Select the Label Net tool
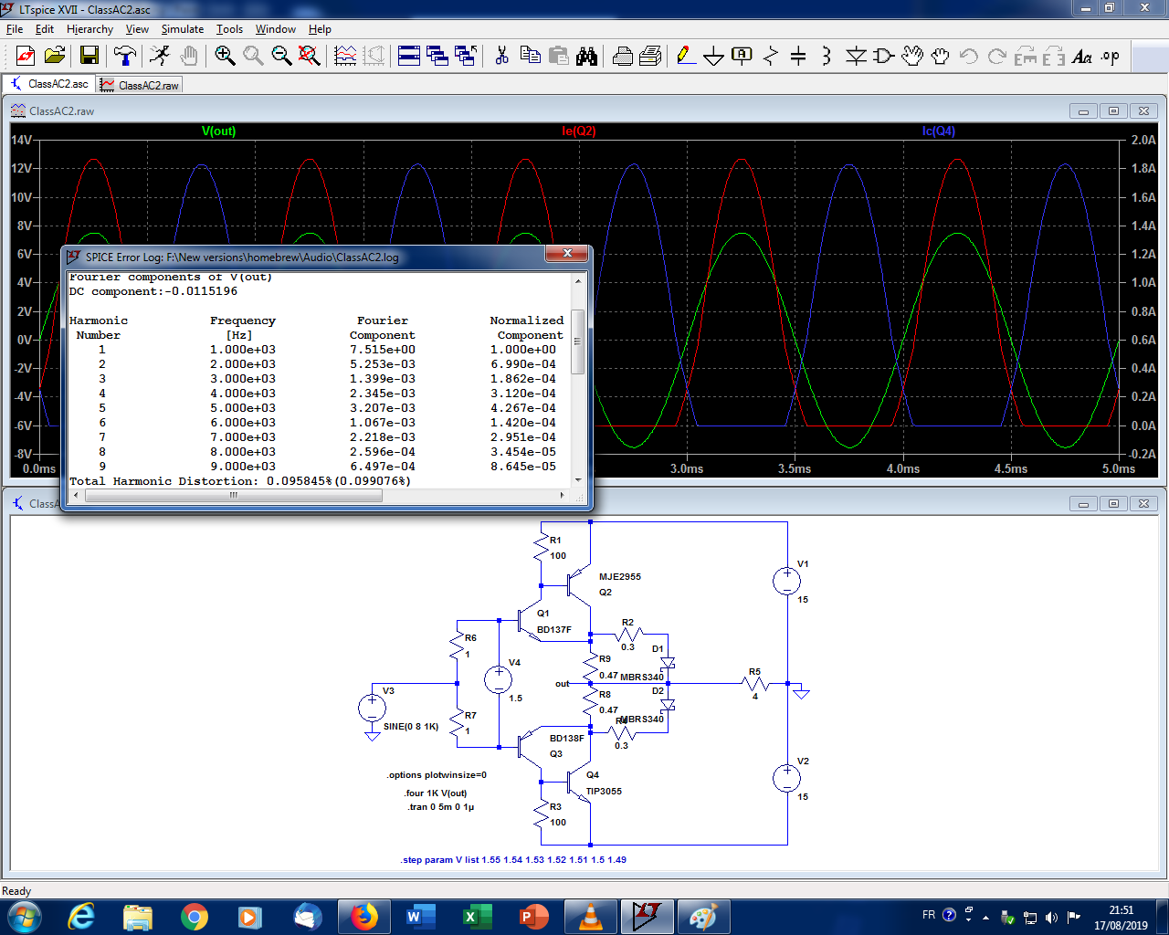The height and width of the screenshot is (935, 1169). click(742, 57)
